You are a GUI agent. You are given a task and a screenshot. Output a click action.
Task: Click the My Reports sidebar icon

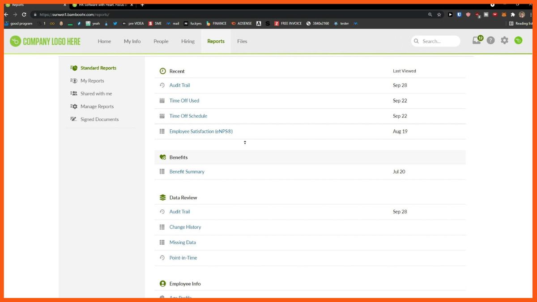coord(74,81)
